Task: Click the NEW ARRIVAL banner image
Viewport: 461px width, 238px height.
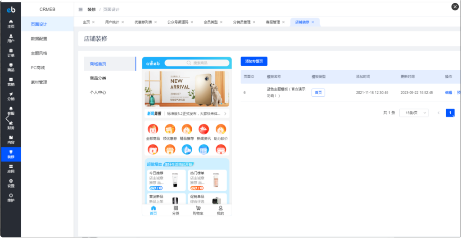Action: pos(187,89)
